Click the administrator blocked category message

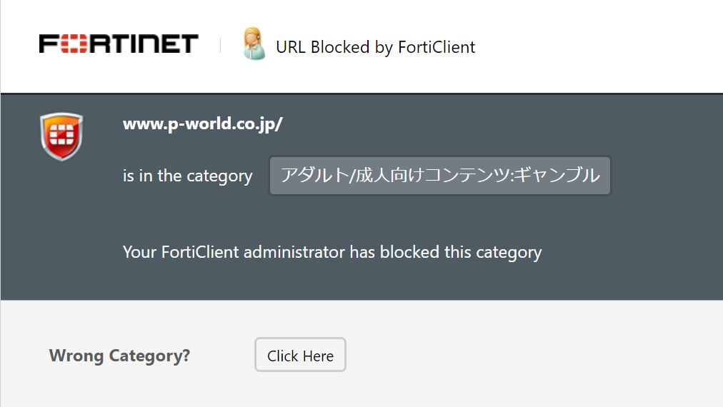(x=332, y=252)
